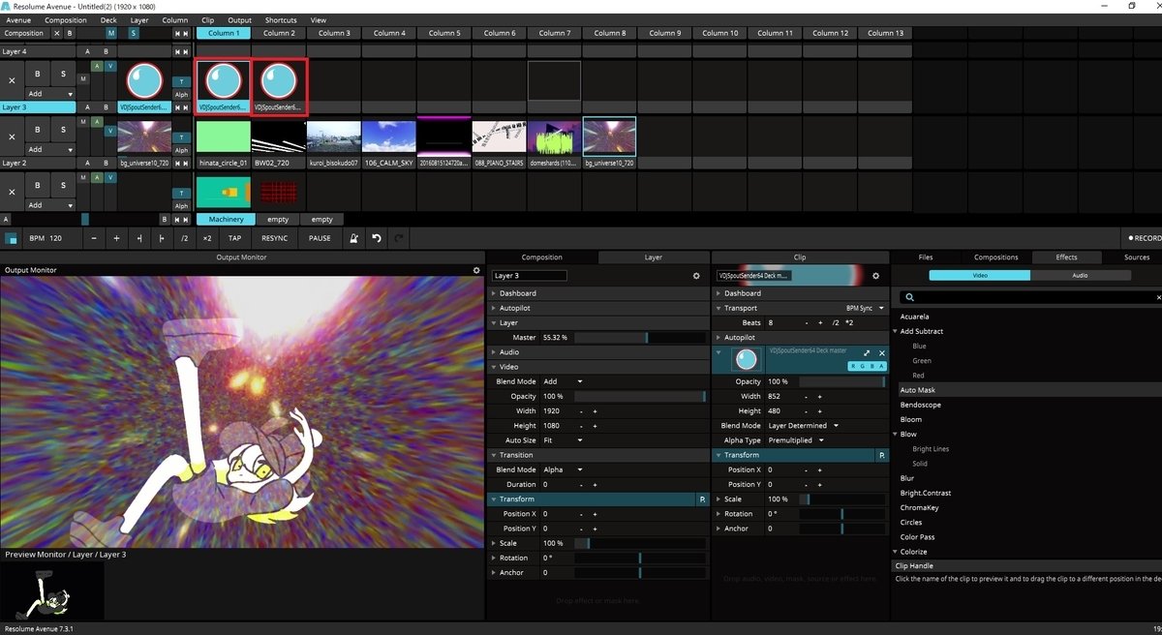Screen dimensions: 1162x635
Task: Switch to the Files tab
Action: click(926, 257)
